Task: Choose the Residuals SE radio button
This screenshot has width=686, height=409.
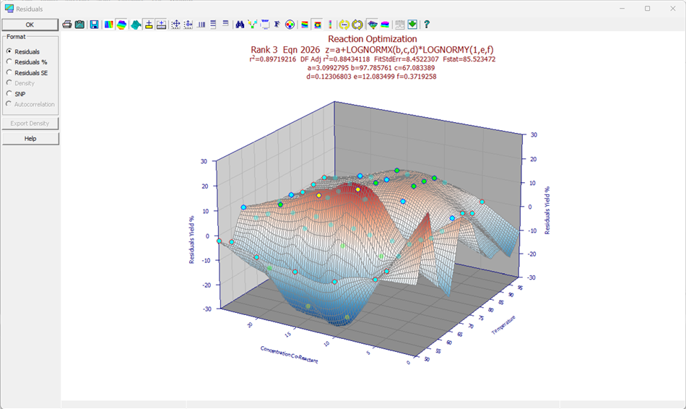Action: point(9,72)
